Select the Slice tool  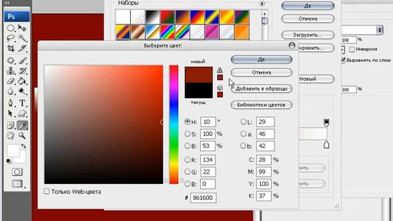[22, 48]
